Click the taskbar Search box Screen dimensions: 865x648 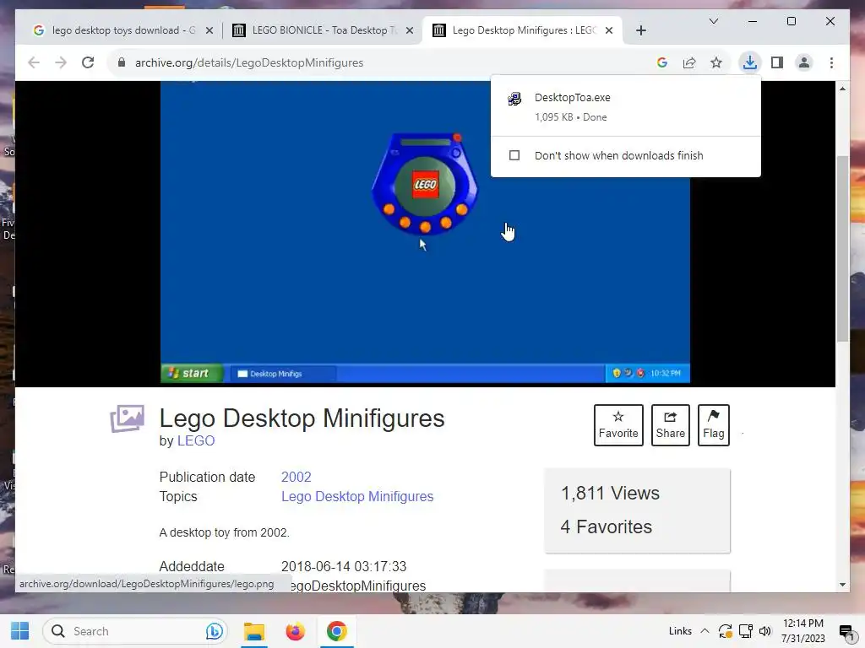(x=135, y=631)
